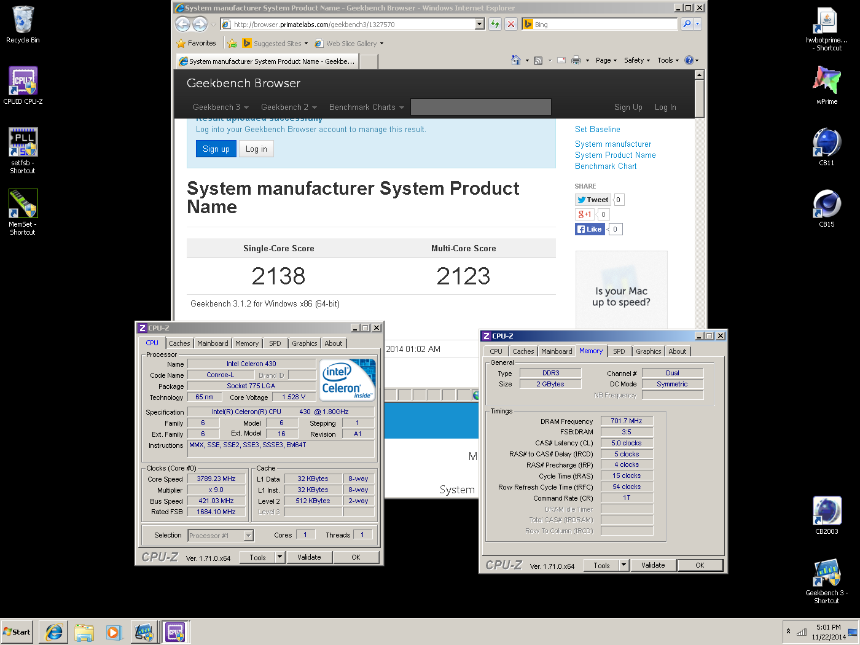Click the Windows Media Player taskbar icon

114,631
